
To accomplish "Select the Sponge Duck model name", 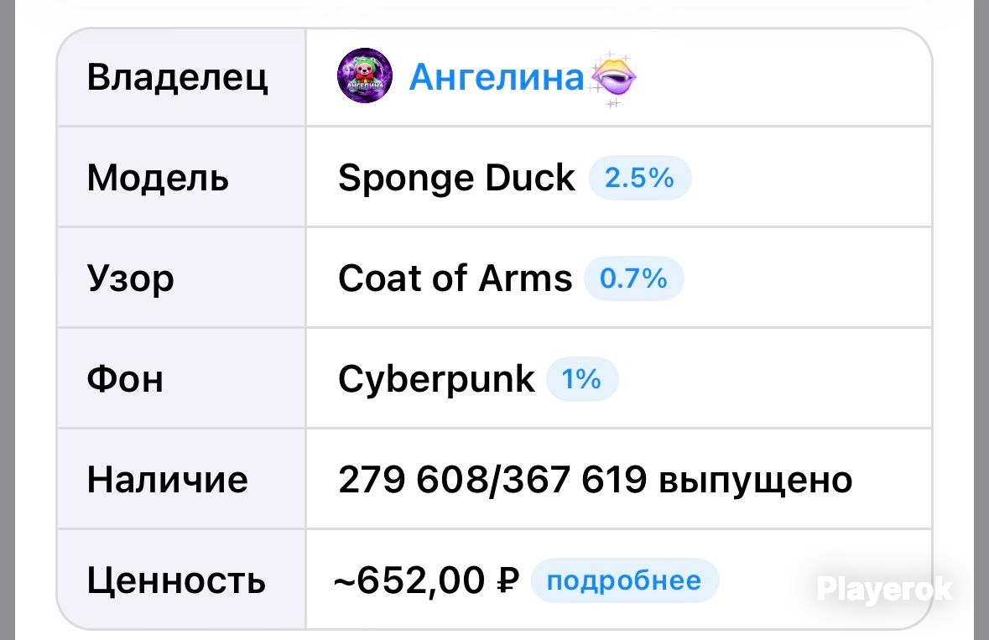I will coord(456,179).
